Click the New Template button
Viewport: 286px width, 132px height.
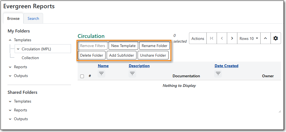click(123, 46)
